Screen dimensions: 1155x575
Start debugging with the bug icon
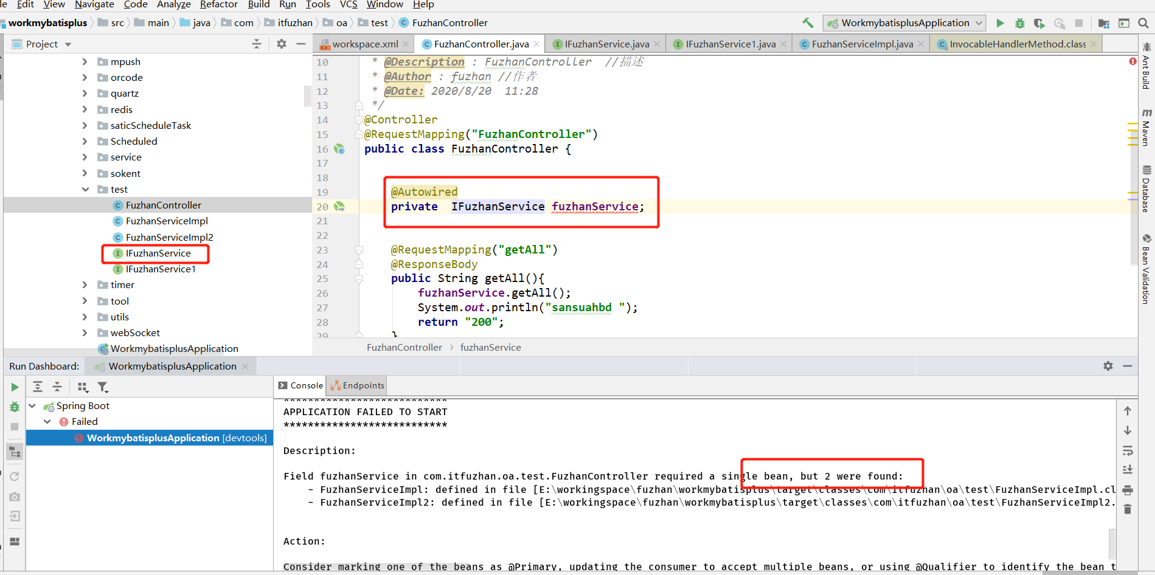pyautogui.click(x=1020, y=23)
